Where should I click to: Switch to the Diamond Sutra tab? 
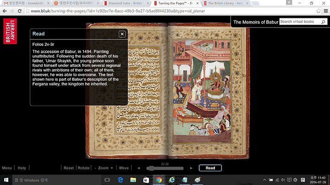(126, 3)
